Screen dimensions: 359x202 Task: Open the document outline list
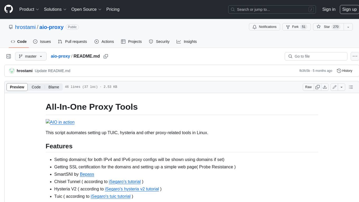(x=351, y=87)
